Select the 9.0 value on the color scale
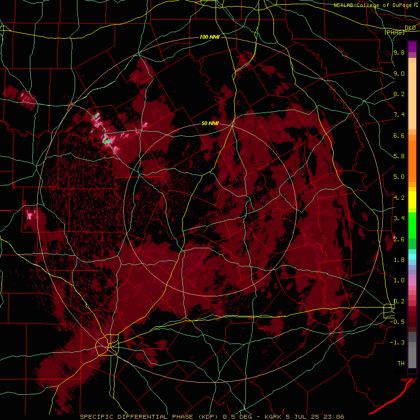The image size is (420, 420). (x=399, y=73)
